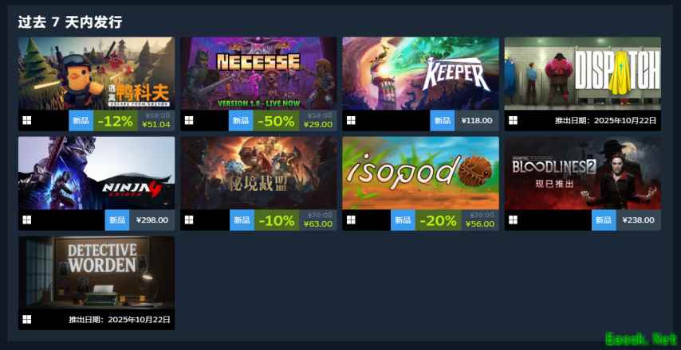Click Windows platform icon under Dispatch
Screen dimensions: 681x350
[x=513, y=120]
